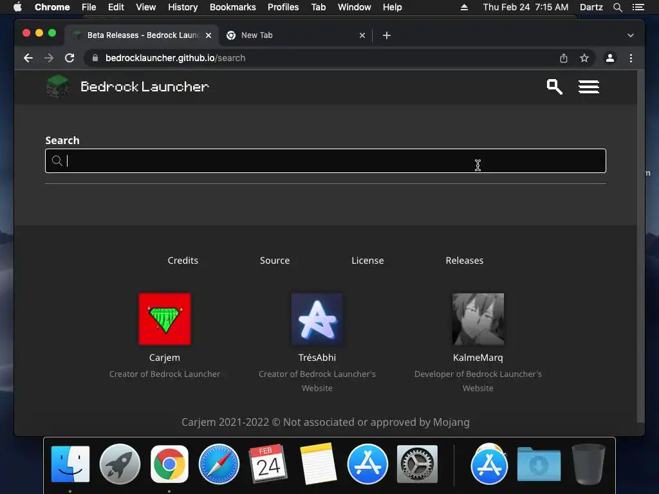This screenshot has width=659, height=494.
Task: Open the Credits footer link
Action: (x=183, y=261)
